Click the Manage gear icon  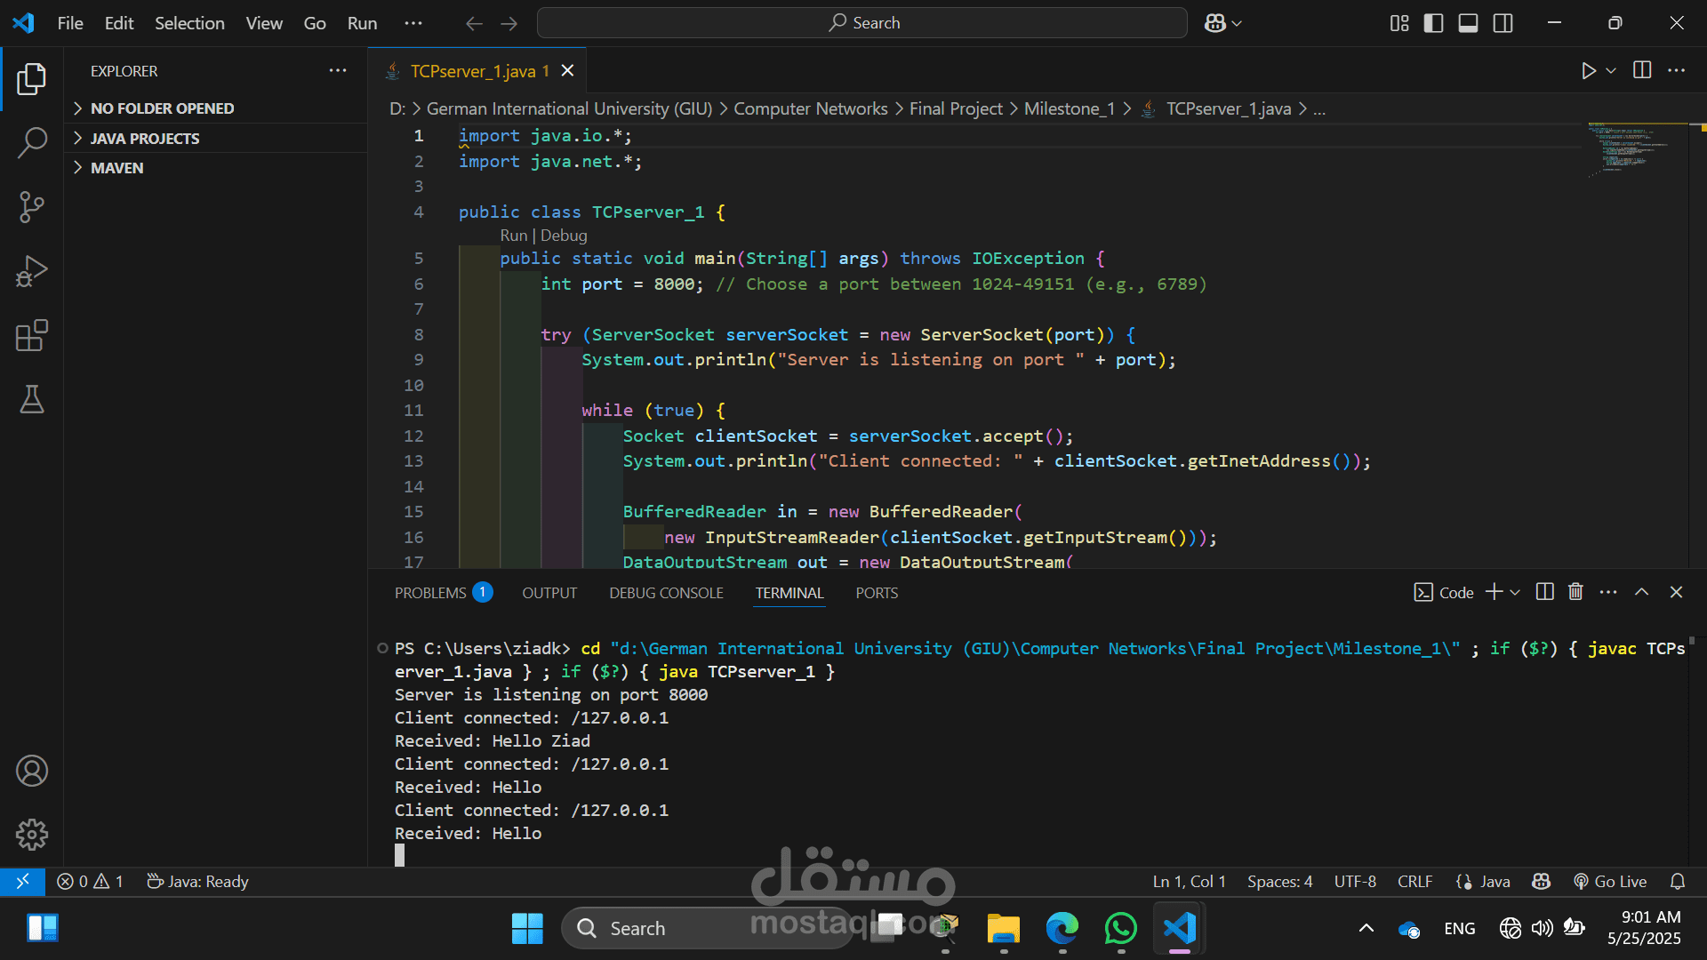[x=32, y=834]
